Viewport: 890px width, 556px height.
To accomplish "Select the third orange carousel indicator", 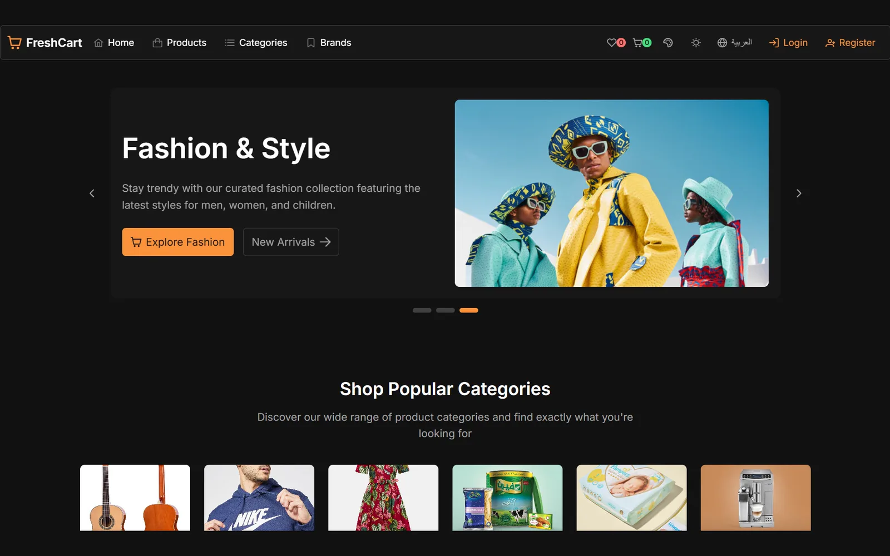I will pyautogui.click(x=469, y=310).
